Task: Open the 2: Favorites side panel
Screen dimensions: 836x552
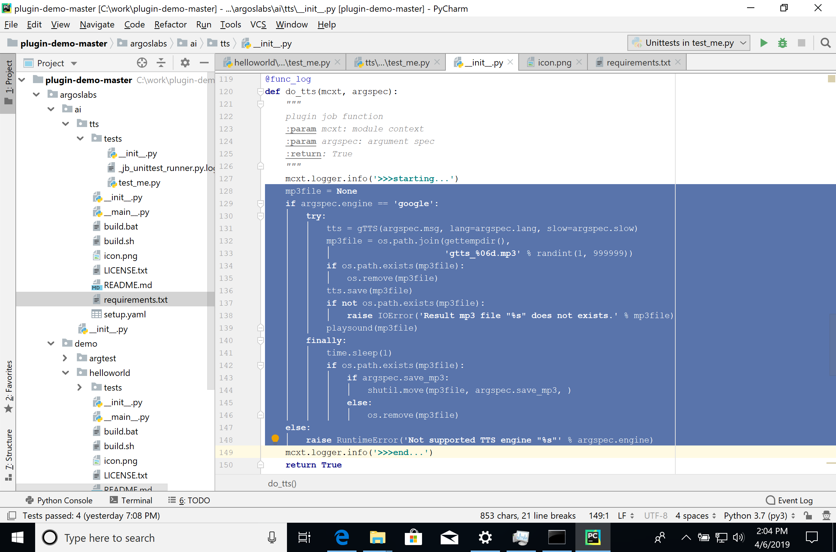Action: pyautogui.click(x=8, y=386)
